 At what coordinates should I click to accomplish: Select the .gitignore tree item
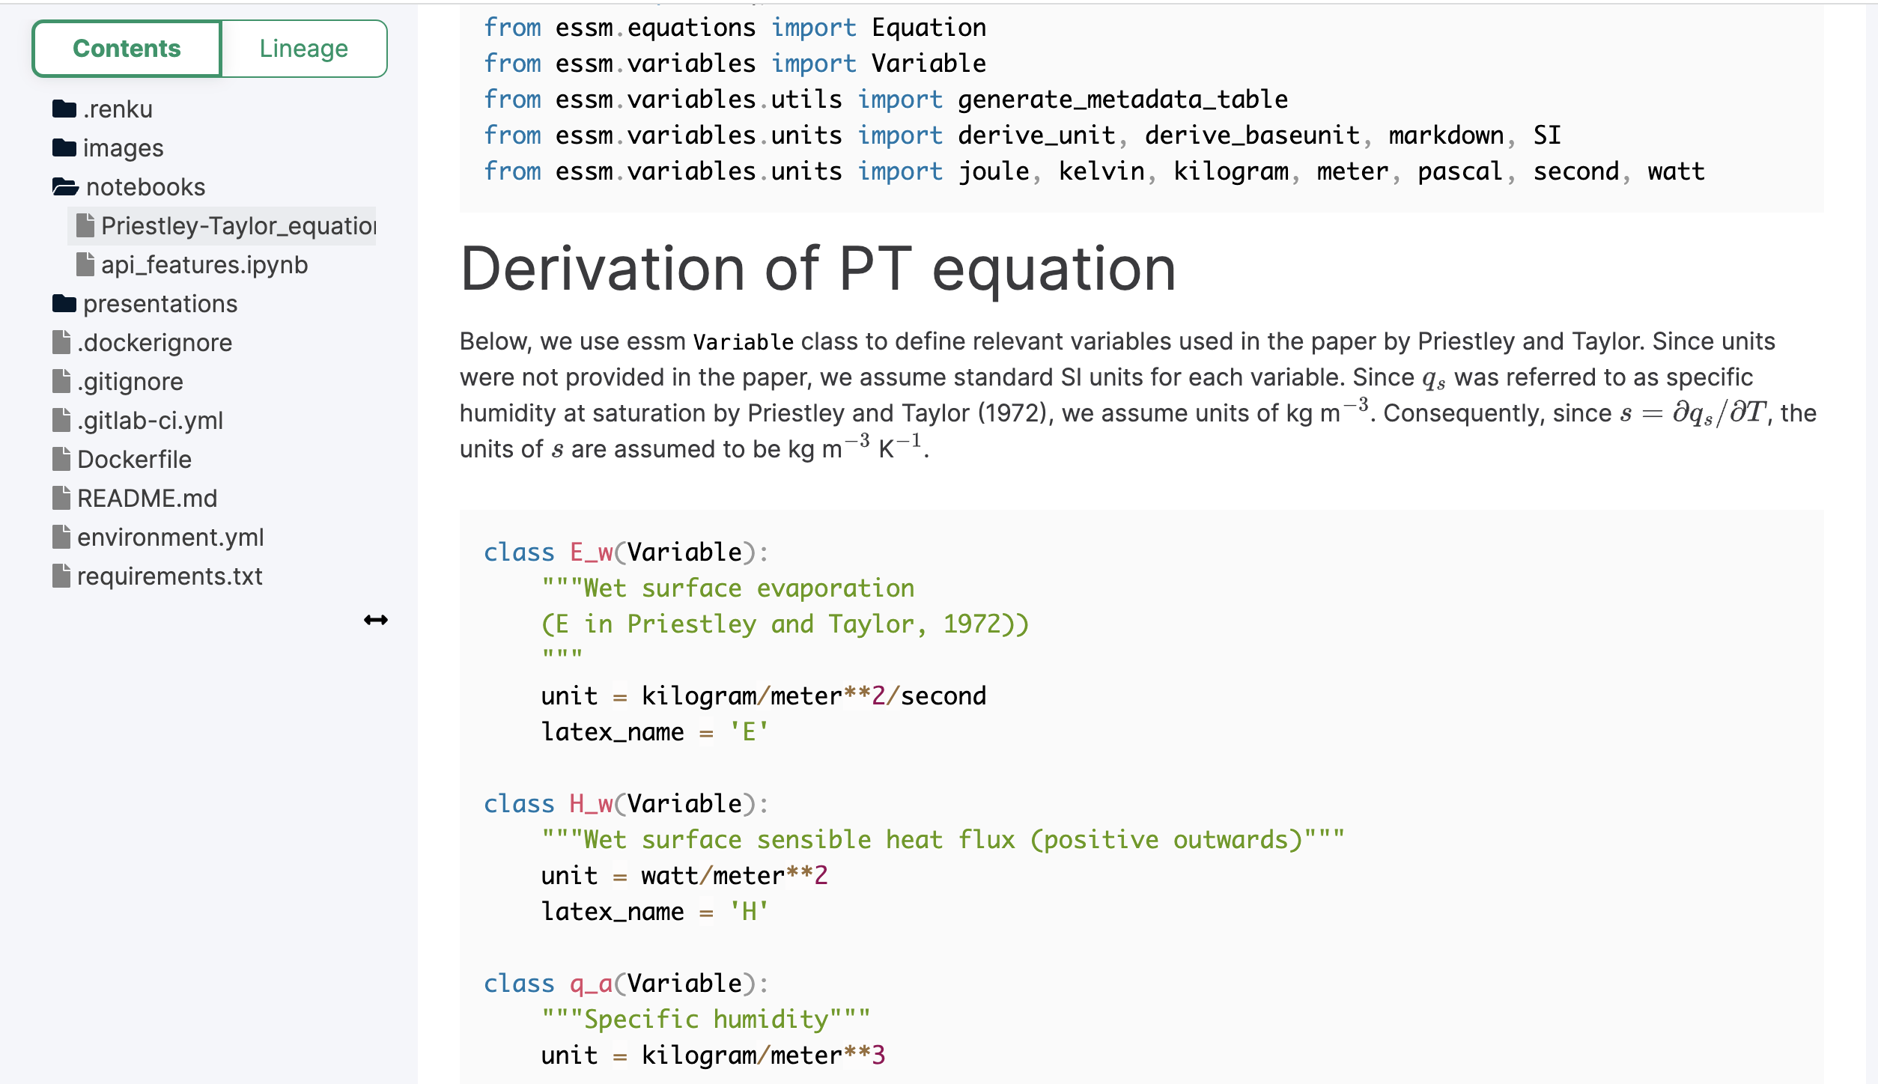130,381
